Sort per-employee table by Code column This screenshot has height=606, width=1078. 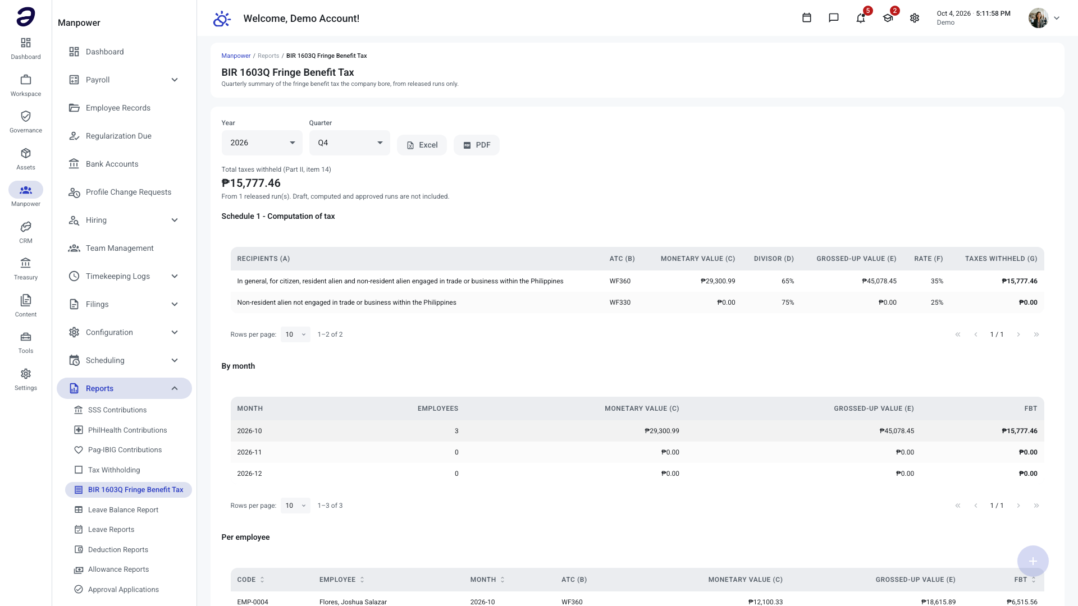(250, 580)
